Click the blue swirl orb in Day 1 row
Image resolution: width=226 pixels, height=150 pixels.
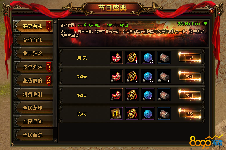(x=148, y=57)
